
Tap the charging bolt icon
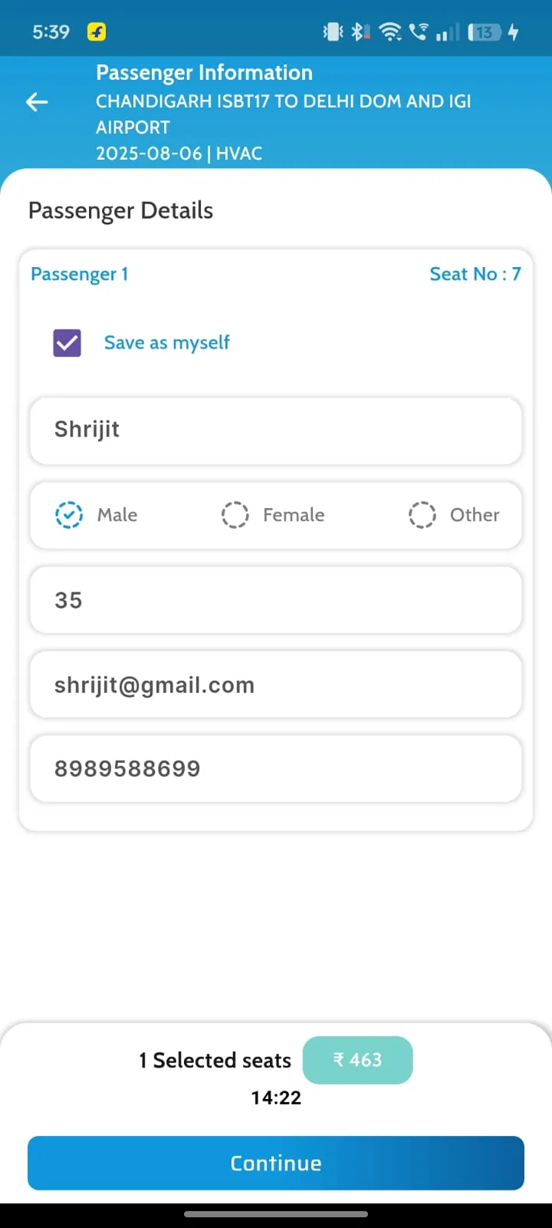(514, 32)
